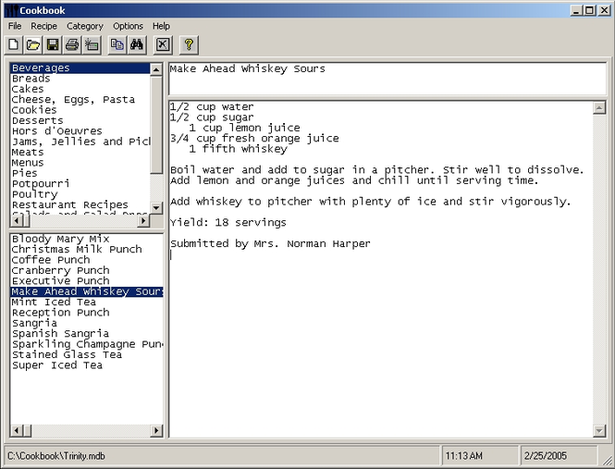The width and height of the screenshot is (615, 469).
Task: Click the recipe text scroll up arrow
Action: coord(599,108)
